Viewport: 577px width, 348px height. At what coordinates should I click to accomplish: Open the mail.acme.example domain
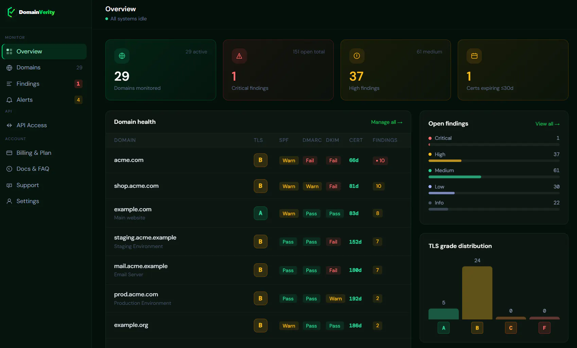(x=258, y=270)
